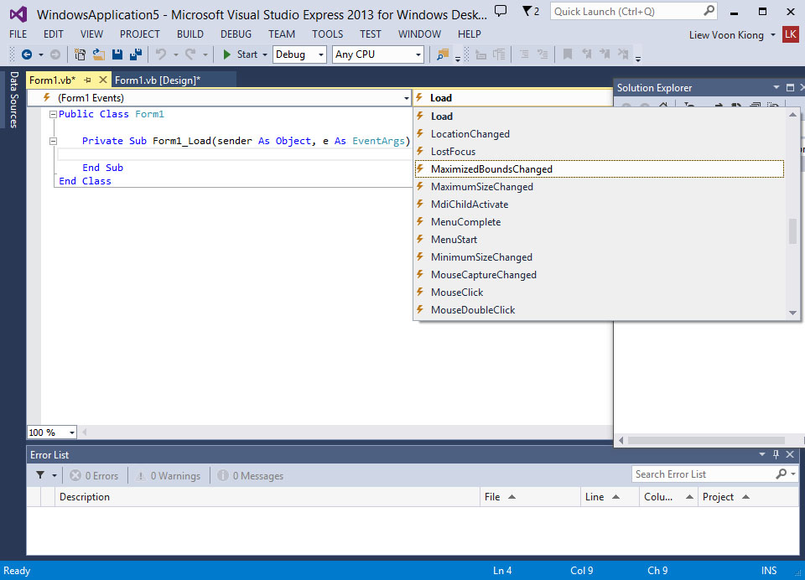Sort the Error List by File column

click(530, 497)
